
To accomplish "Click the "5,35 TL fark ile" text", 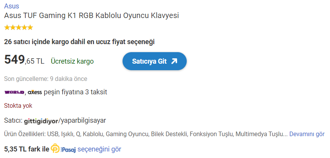I will [27, 149].
